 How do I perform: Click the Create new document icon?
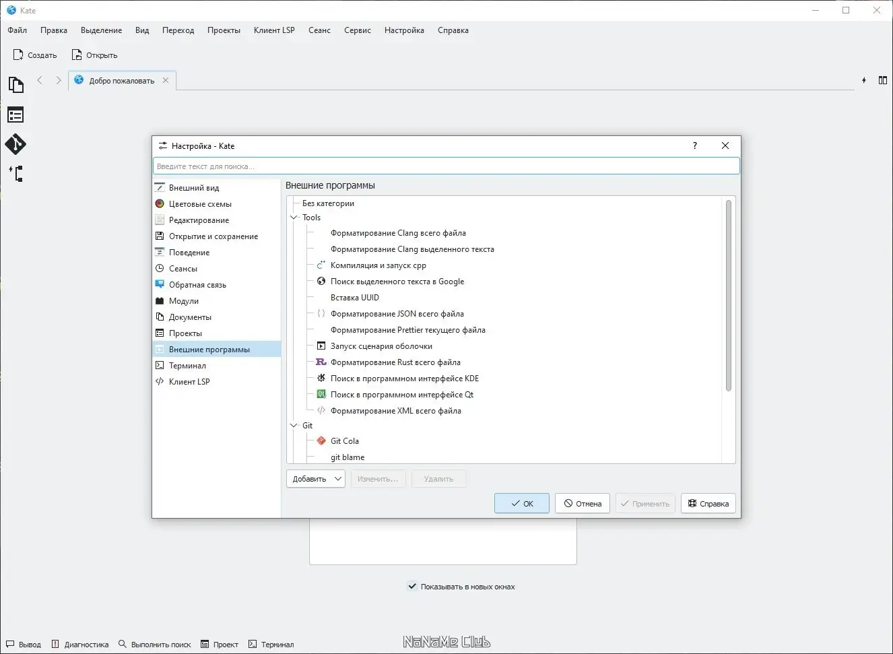coord(18,55)
